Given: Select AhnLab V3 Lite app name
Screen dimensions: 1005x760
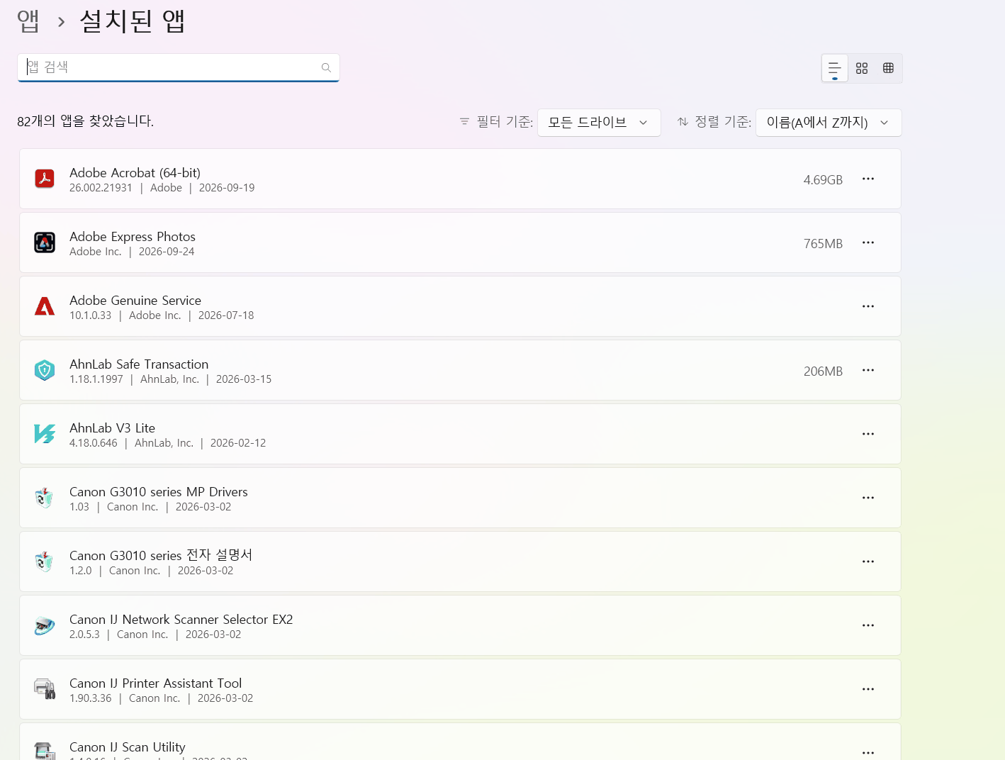Looking at the screenshot, I should tap(112, 428).
